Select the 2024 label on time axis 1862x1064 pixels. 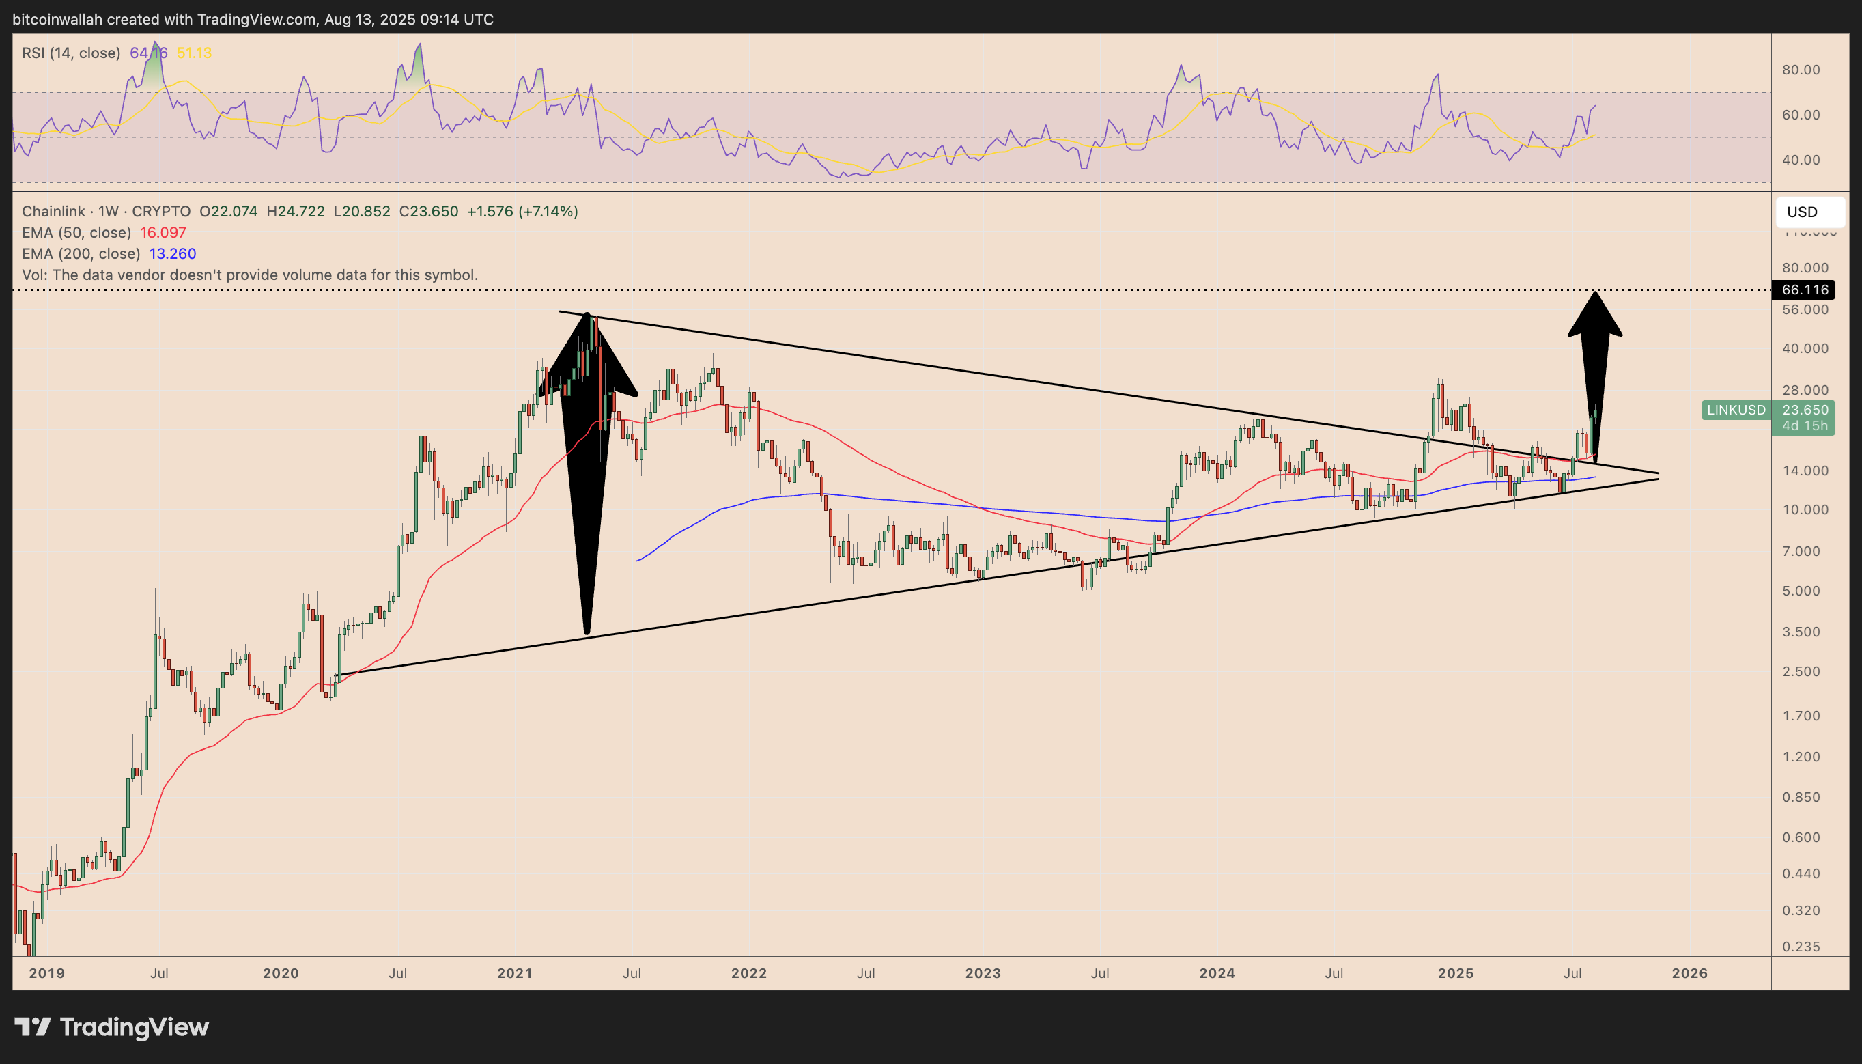click(x=1217, y=973)
